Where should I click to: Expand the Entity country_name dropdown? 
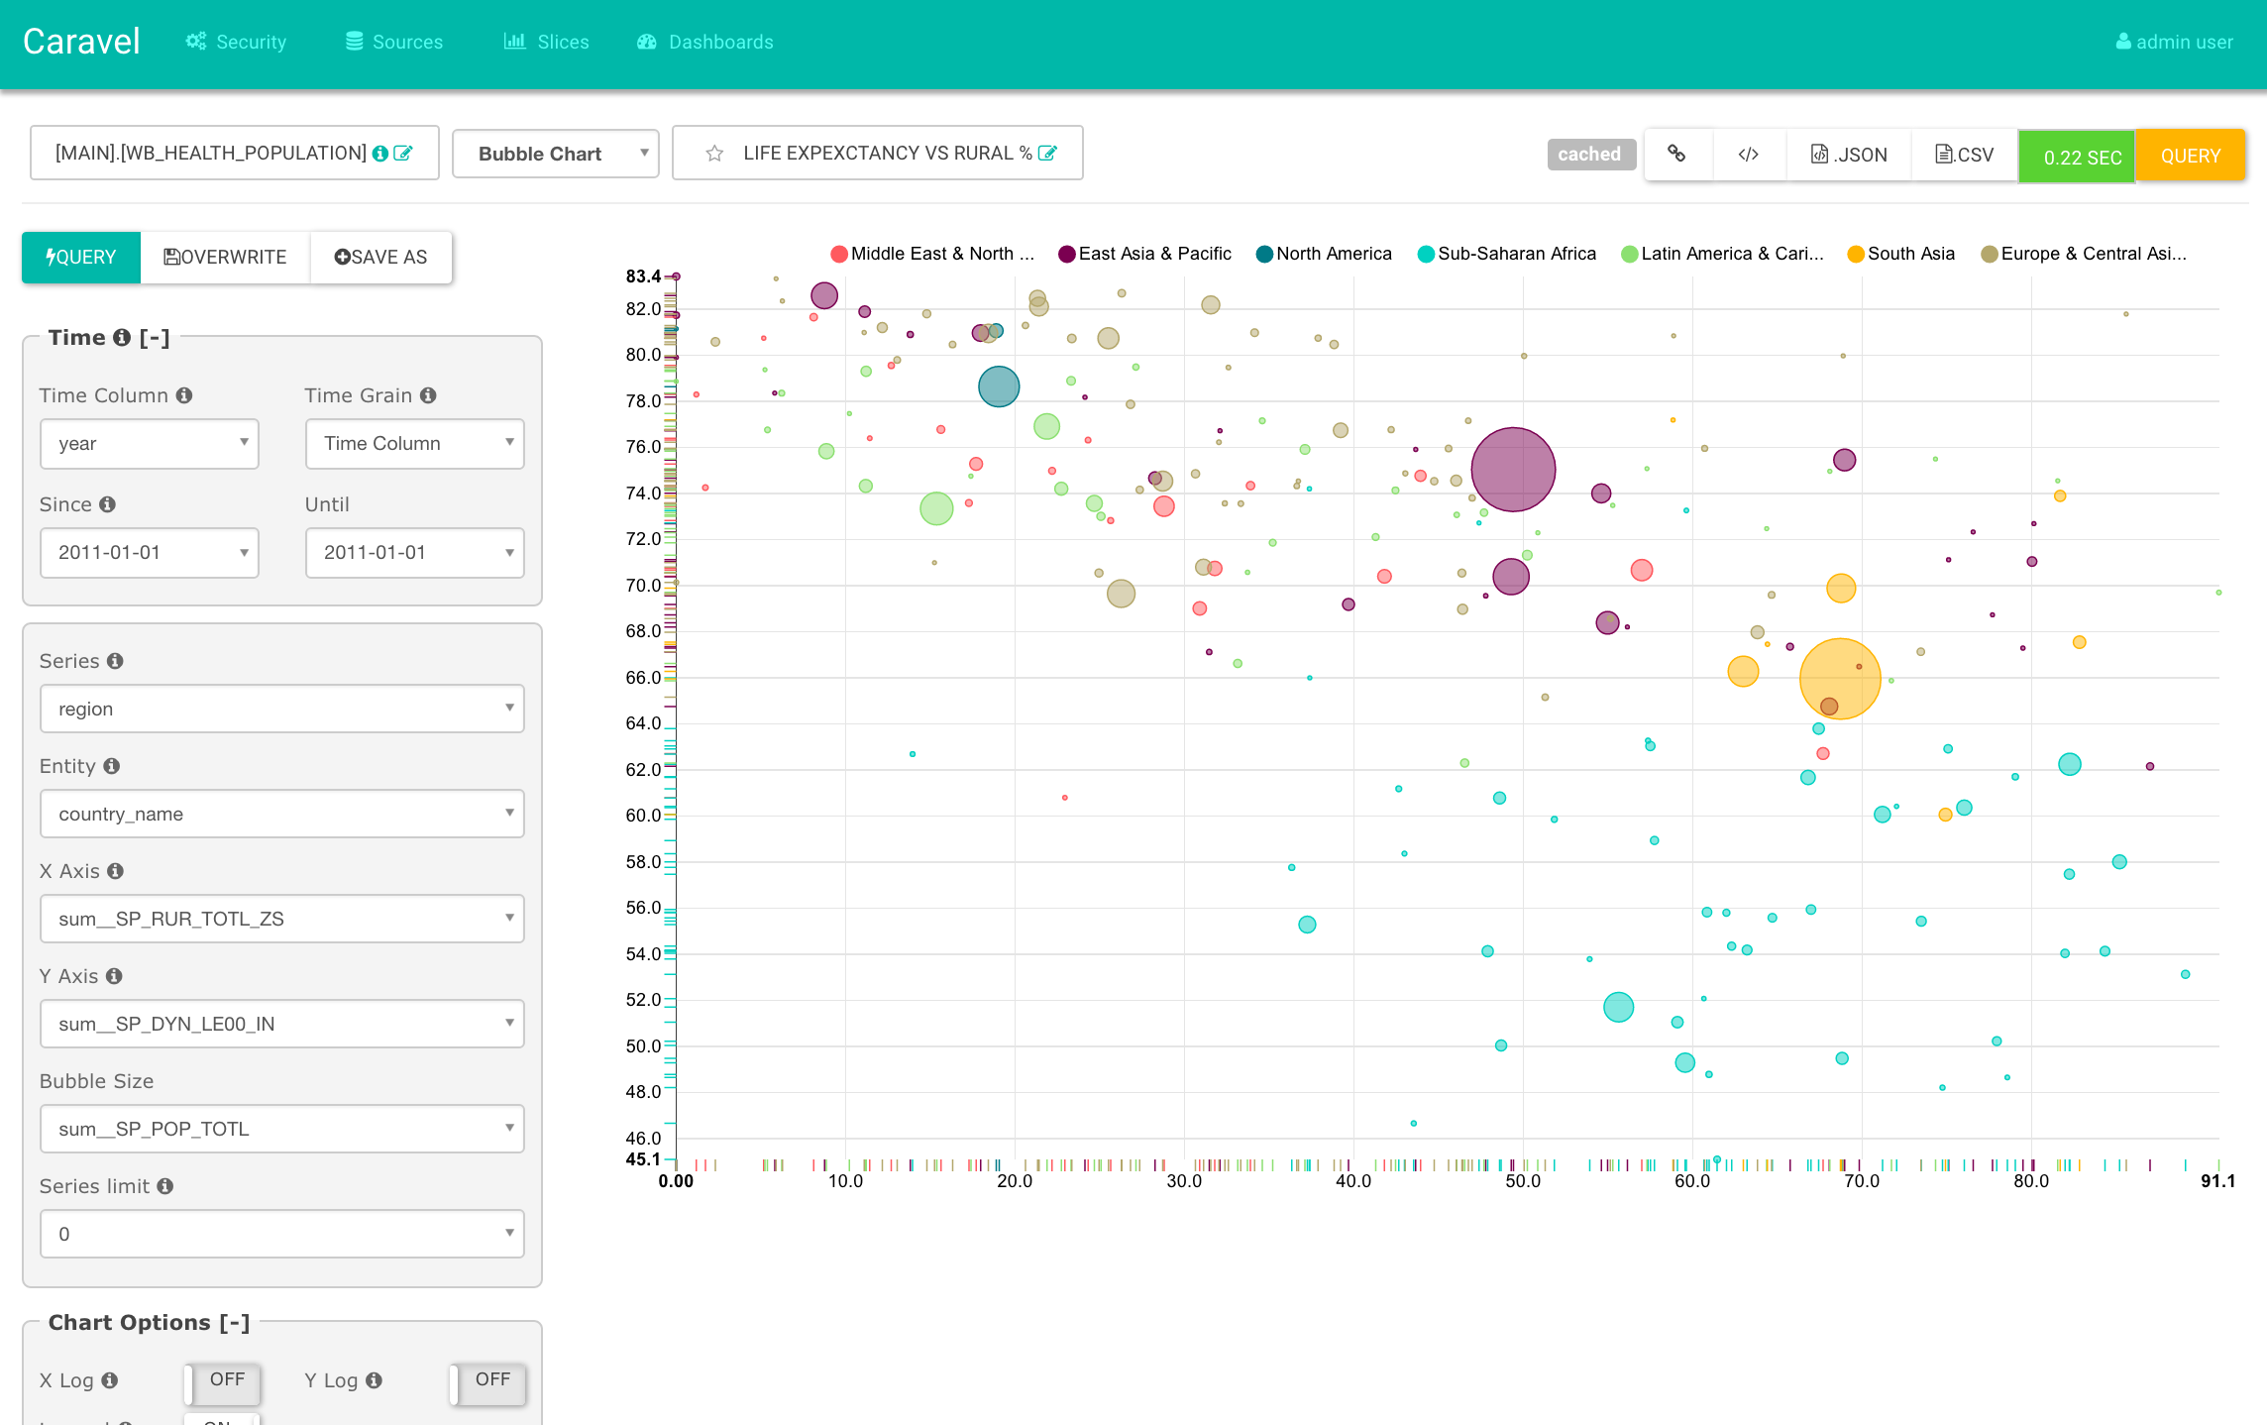(281, 814)
